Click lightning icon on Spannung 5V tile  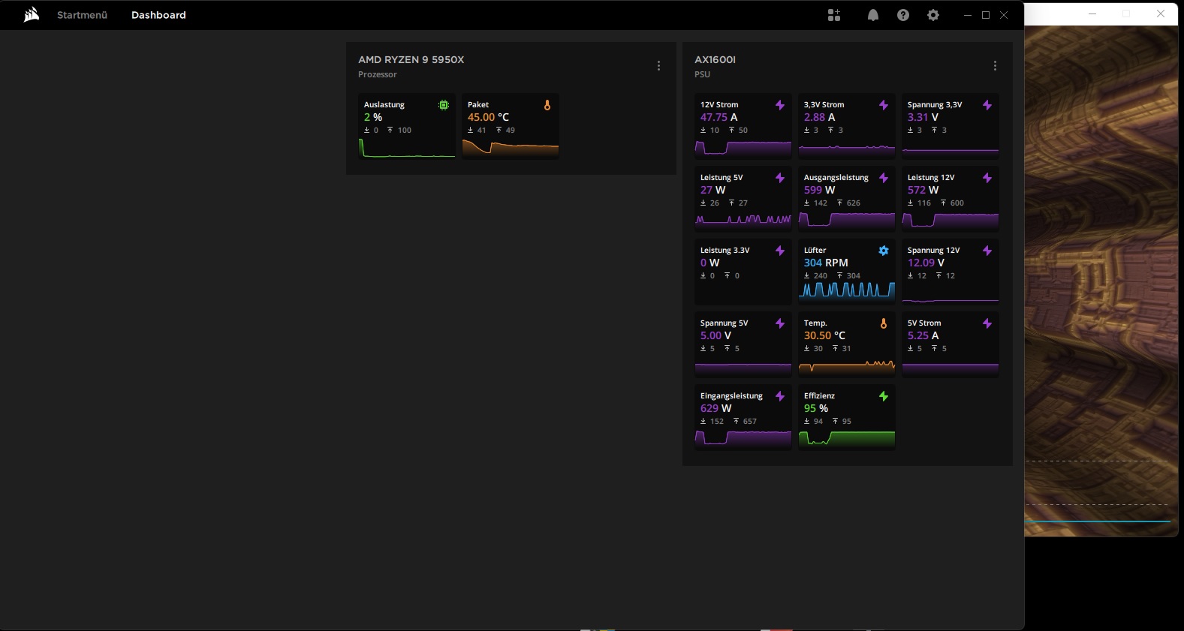point(780,323)
